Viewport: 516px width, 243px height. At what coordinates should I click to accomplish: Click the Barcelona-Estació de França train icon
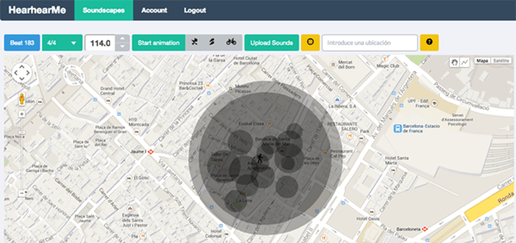pos(397,128)
